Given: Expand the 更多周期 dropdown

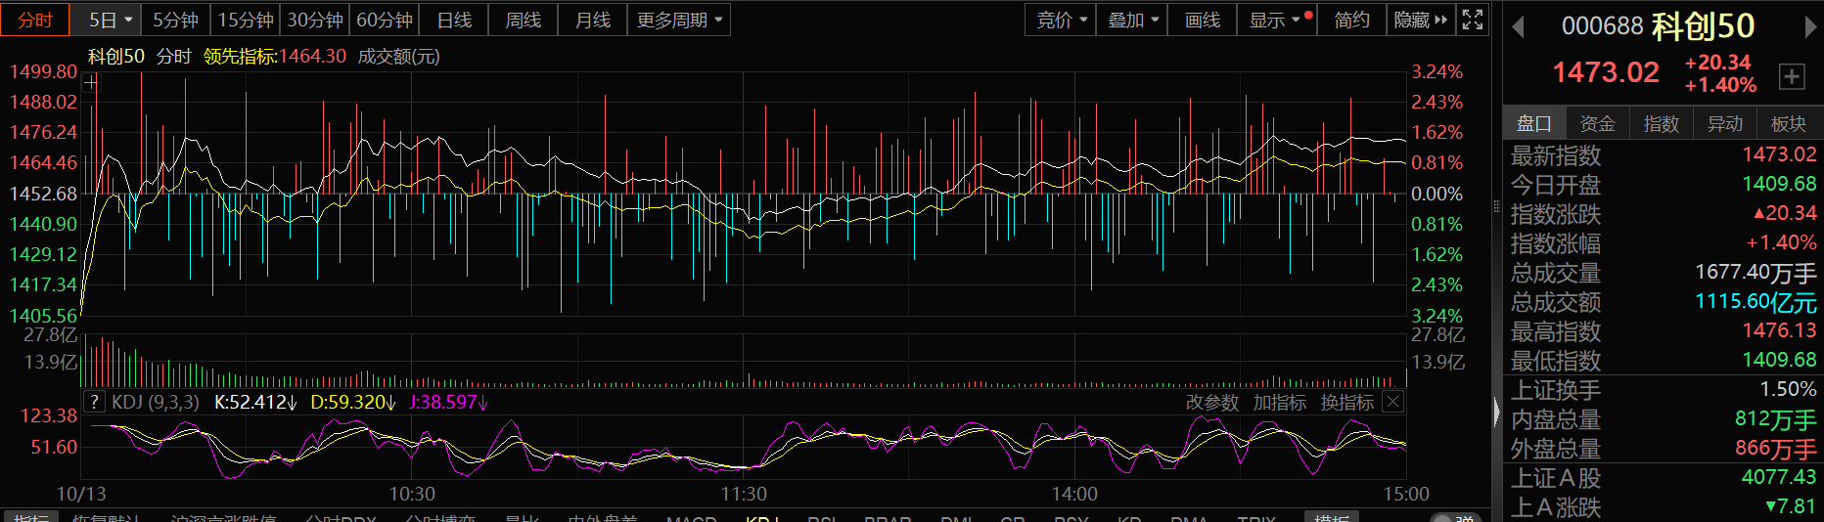Looking at the screenshot, I should pos(679,20).
